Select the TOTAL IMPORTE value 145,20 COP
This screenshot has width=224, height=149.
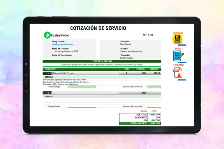click(155, 123)
